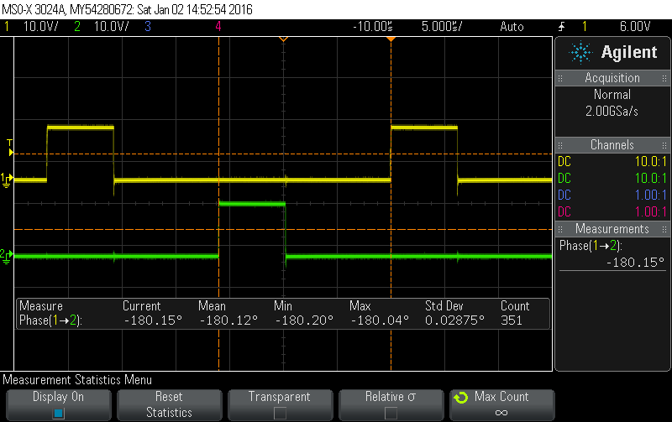Click the rising edge trigger icon
The height and width of the screenshot is (422, 672).
coord(561,27)
